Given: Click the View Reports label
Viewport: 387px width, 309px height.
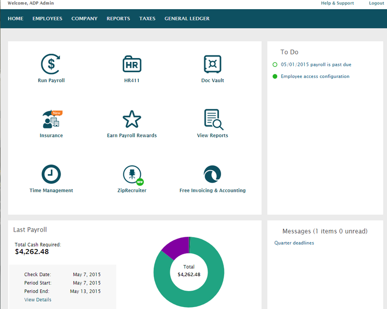Looking at the screenshot, I should pos(212,135).
